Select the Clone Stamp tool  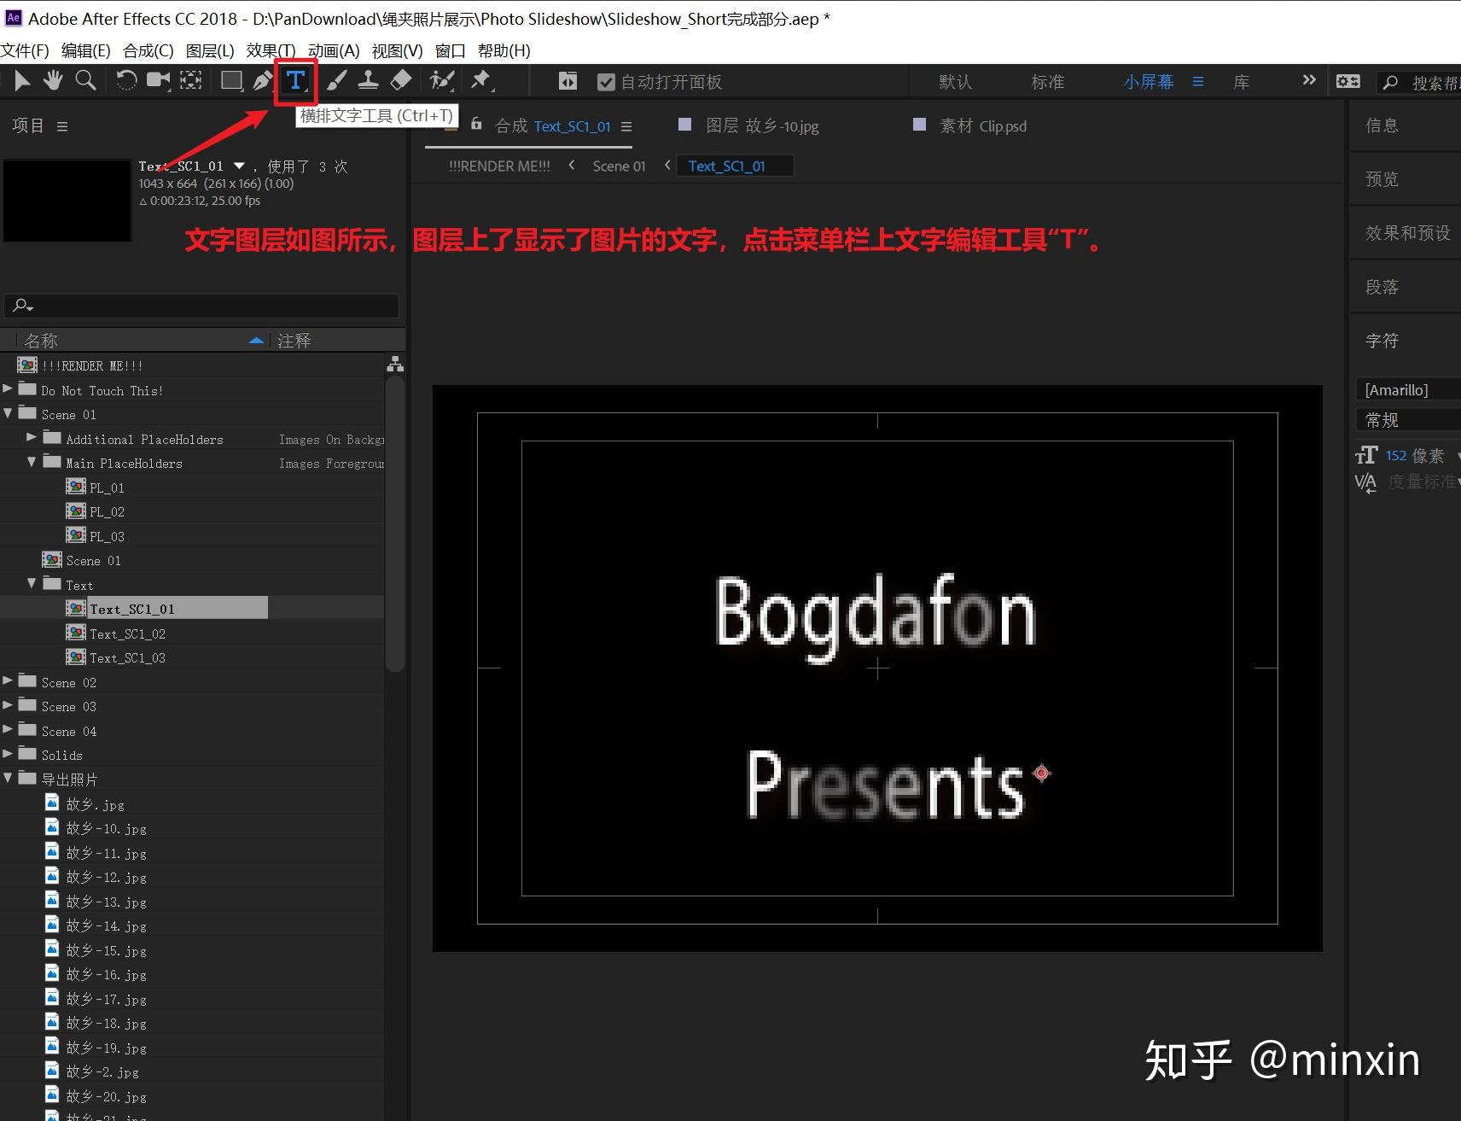(x=368, y=80)
